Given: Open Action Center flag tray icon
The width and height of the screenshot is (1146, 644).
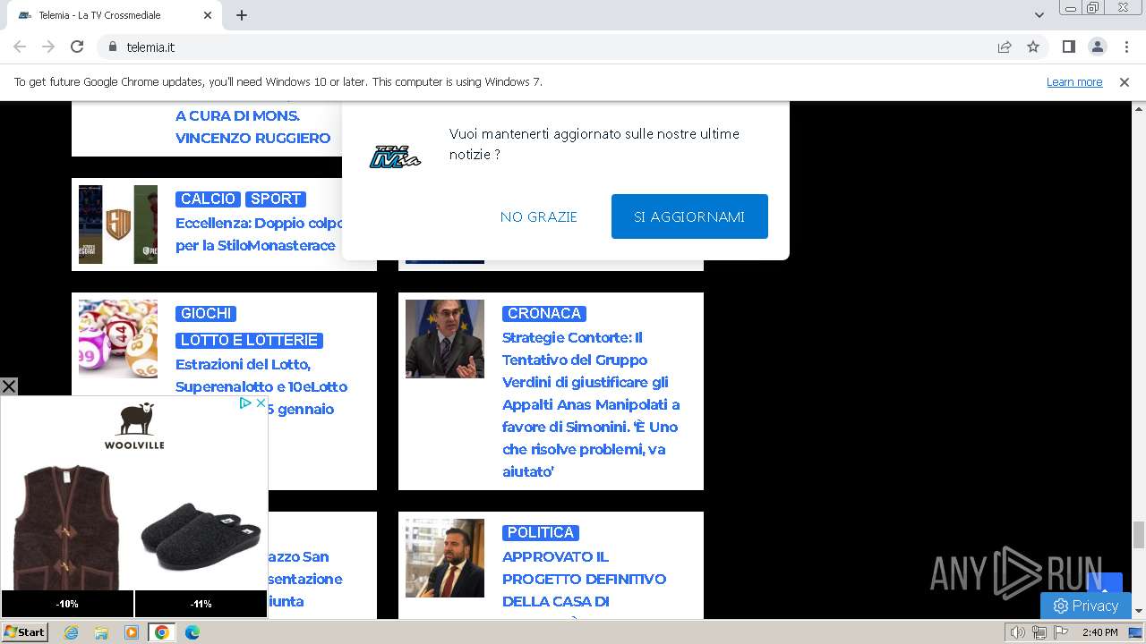Looking at the screenshot, I should (x=1061, y=632).
